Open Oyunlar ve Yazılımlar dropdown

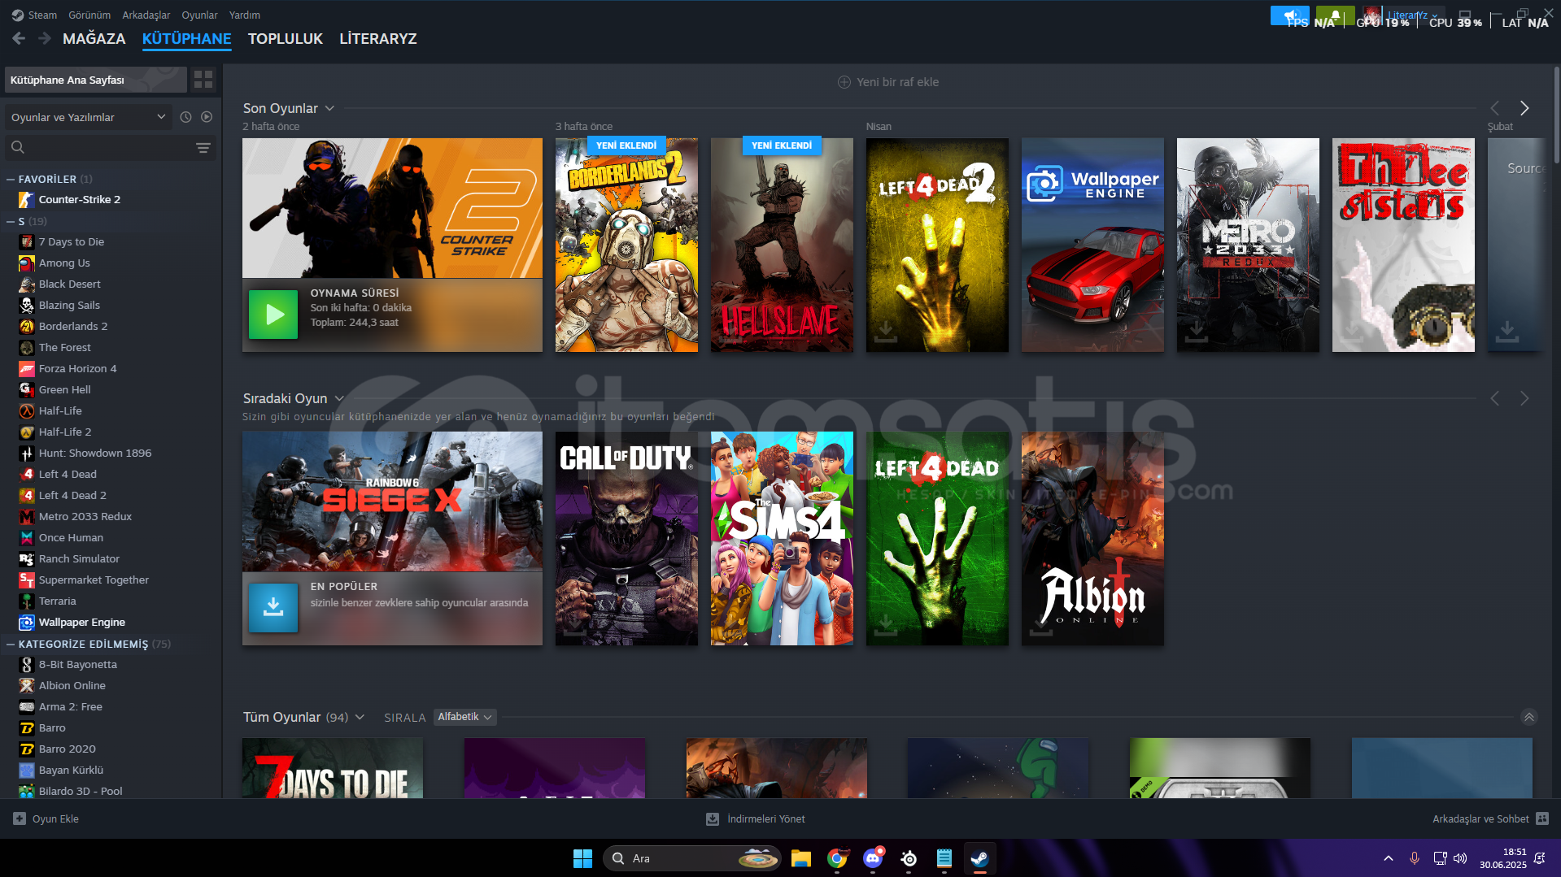[89, 117]
